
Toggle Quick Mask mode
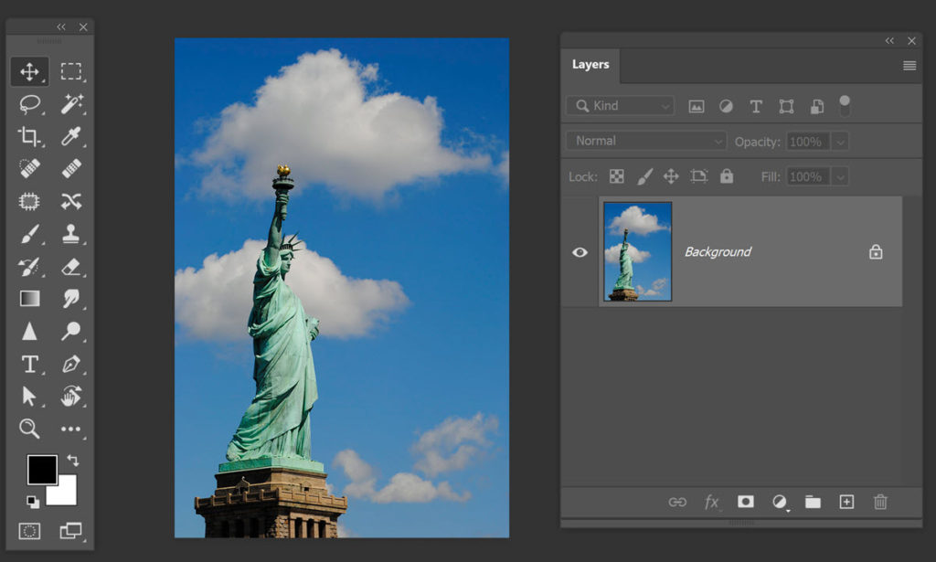pyautogui.click(x=29, y=531)
